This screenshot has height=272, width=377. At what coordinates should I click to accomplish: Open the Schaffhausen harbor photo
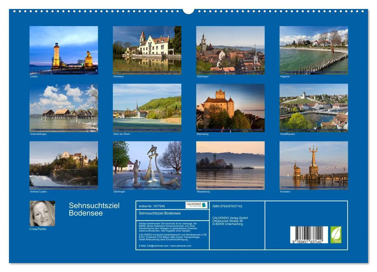pyautogui.click(x=314, y=108)
